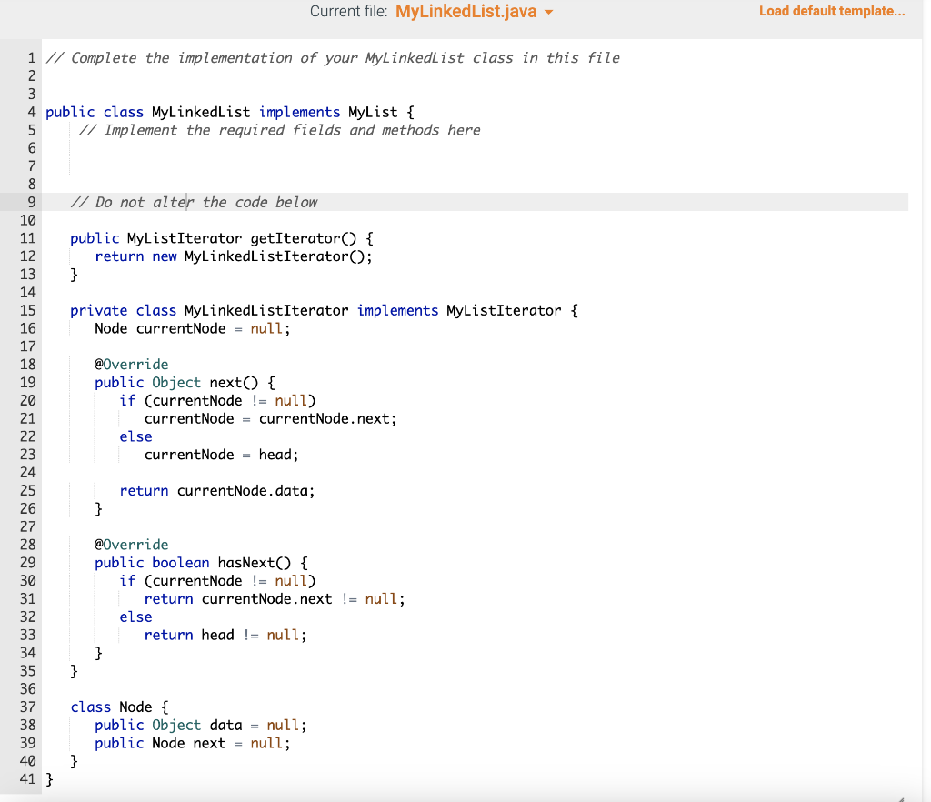Click the orange dropdown arrow beside filename
The width and height of the screenshot is (931, 802).
548,13
